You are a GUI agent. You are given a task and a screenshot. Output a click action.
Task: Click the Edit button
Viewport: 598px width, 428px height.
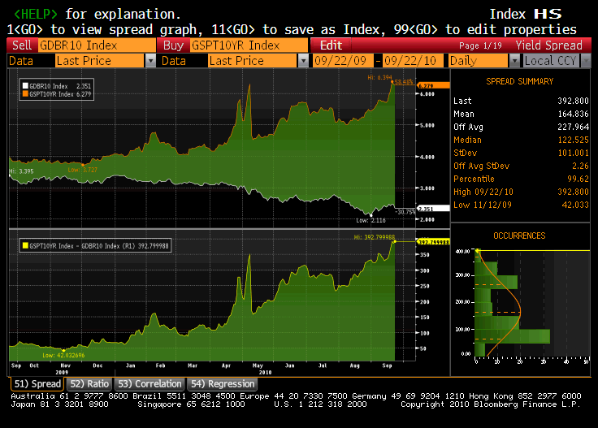click(x=331, y=45)
